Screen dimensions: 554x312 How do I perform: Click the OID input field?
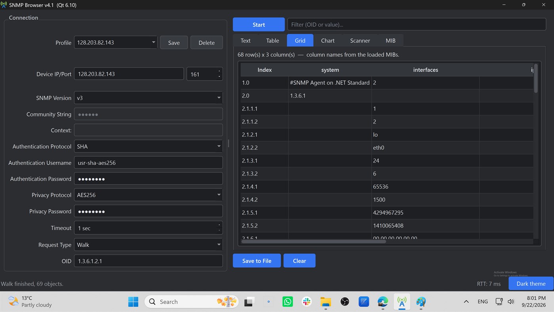[x=148, y=261]
